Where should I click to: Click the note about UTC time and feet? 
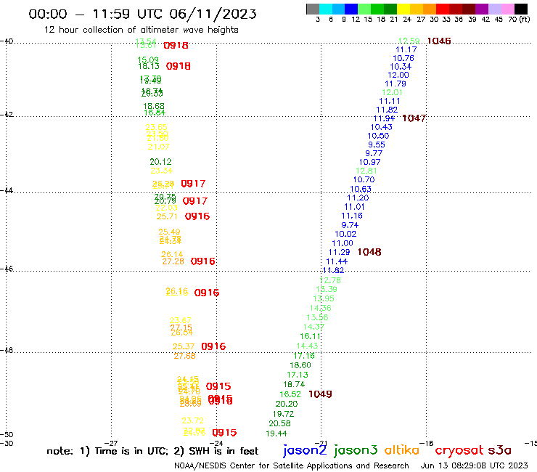tap(152, 451)
